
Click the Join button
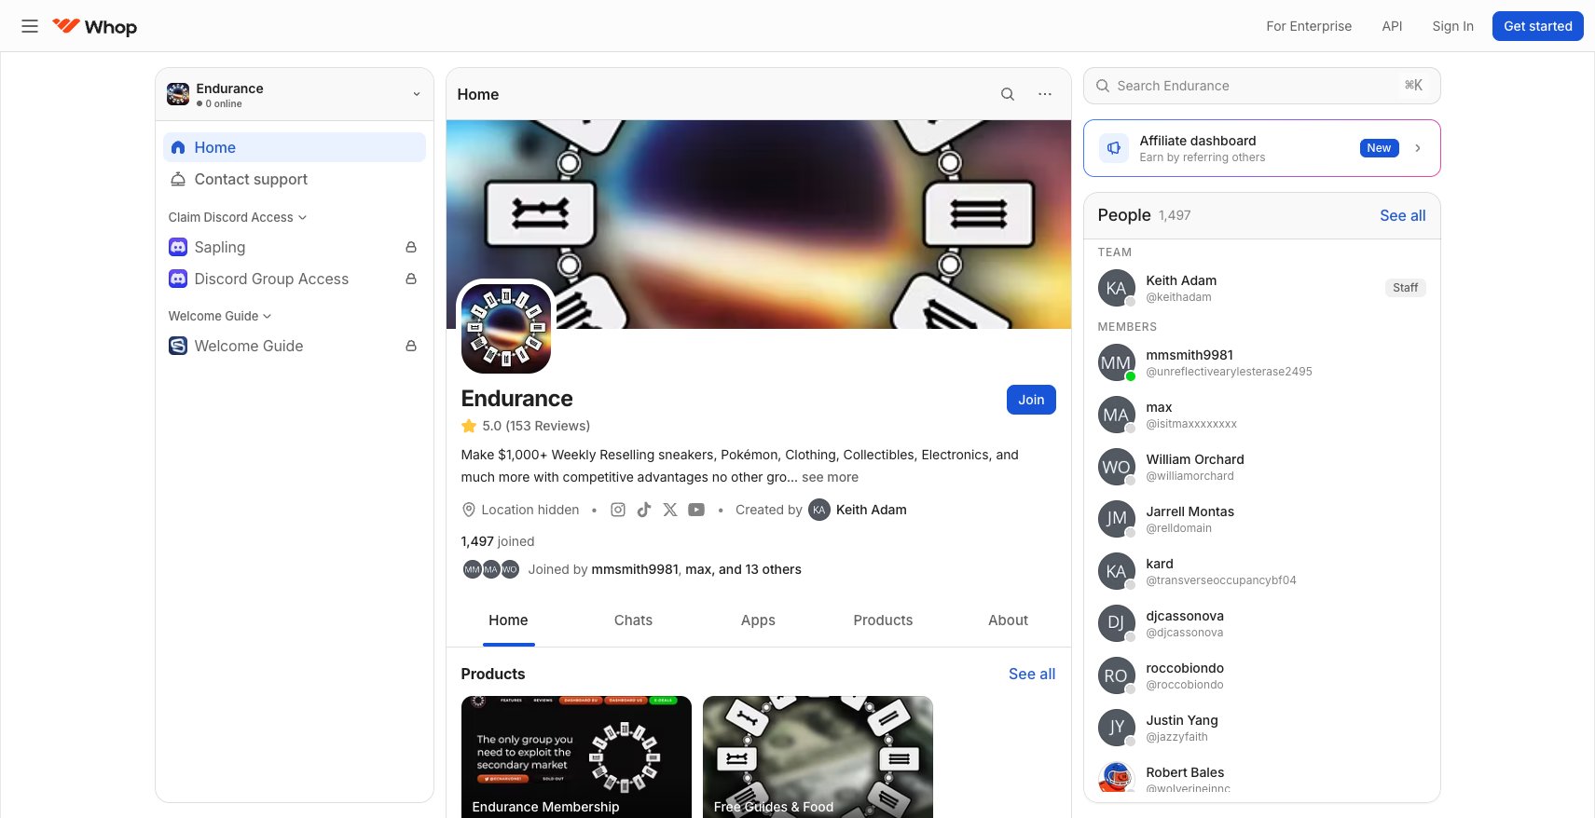(1030, 400)
